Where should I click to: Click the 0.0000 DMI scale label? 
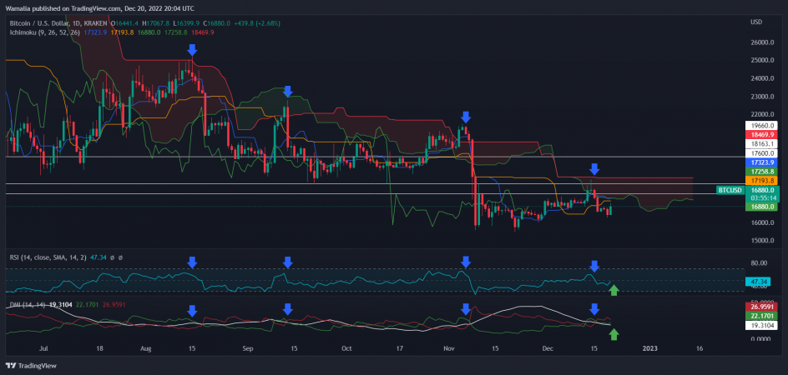(760, 339)
